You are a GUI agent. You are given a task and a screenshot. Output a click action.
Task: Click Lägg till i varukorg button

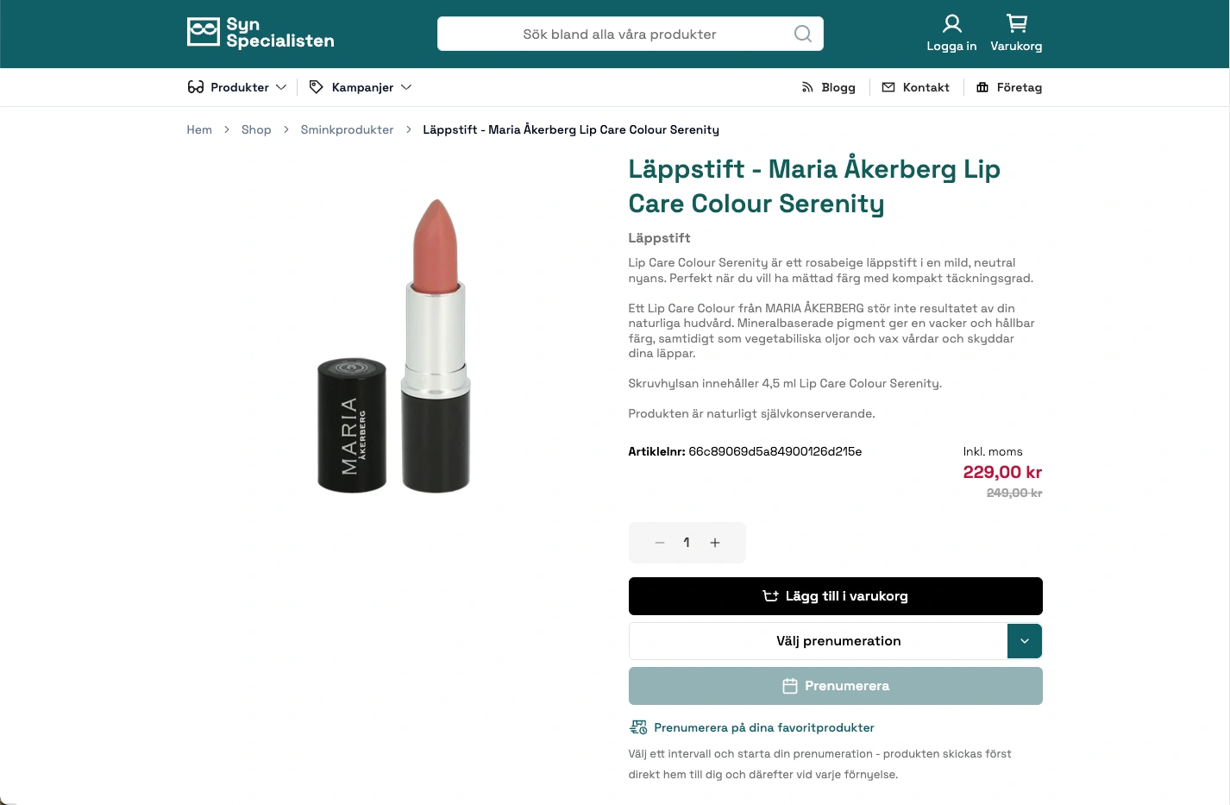[x=835, y=596]
